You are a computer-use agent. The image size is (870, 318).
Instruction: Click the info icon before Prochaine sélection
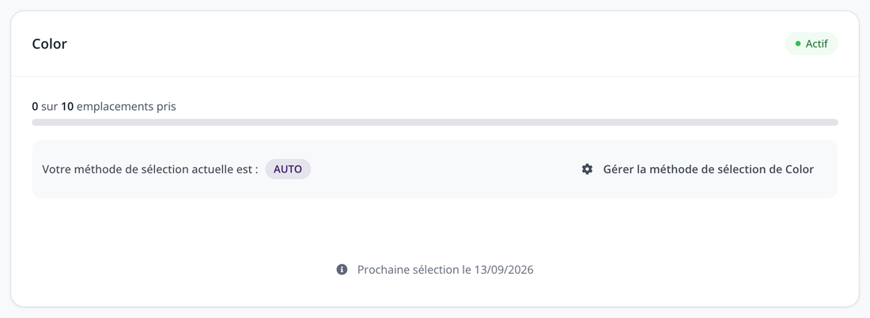(342, 270)
